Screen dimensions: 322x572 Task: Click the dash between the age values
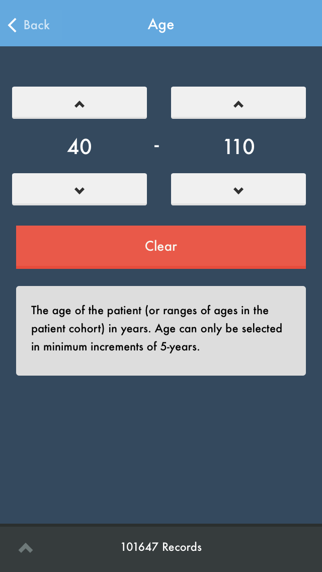(157, 147)
